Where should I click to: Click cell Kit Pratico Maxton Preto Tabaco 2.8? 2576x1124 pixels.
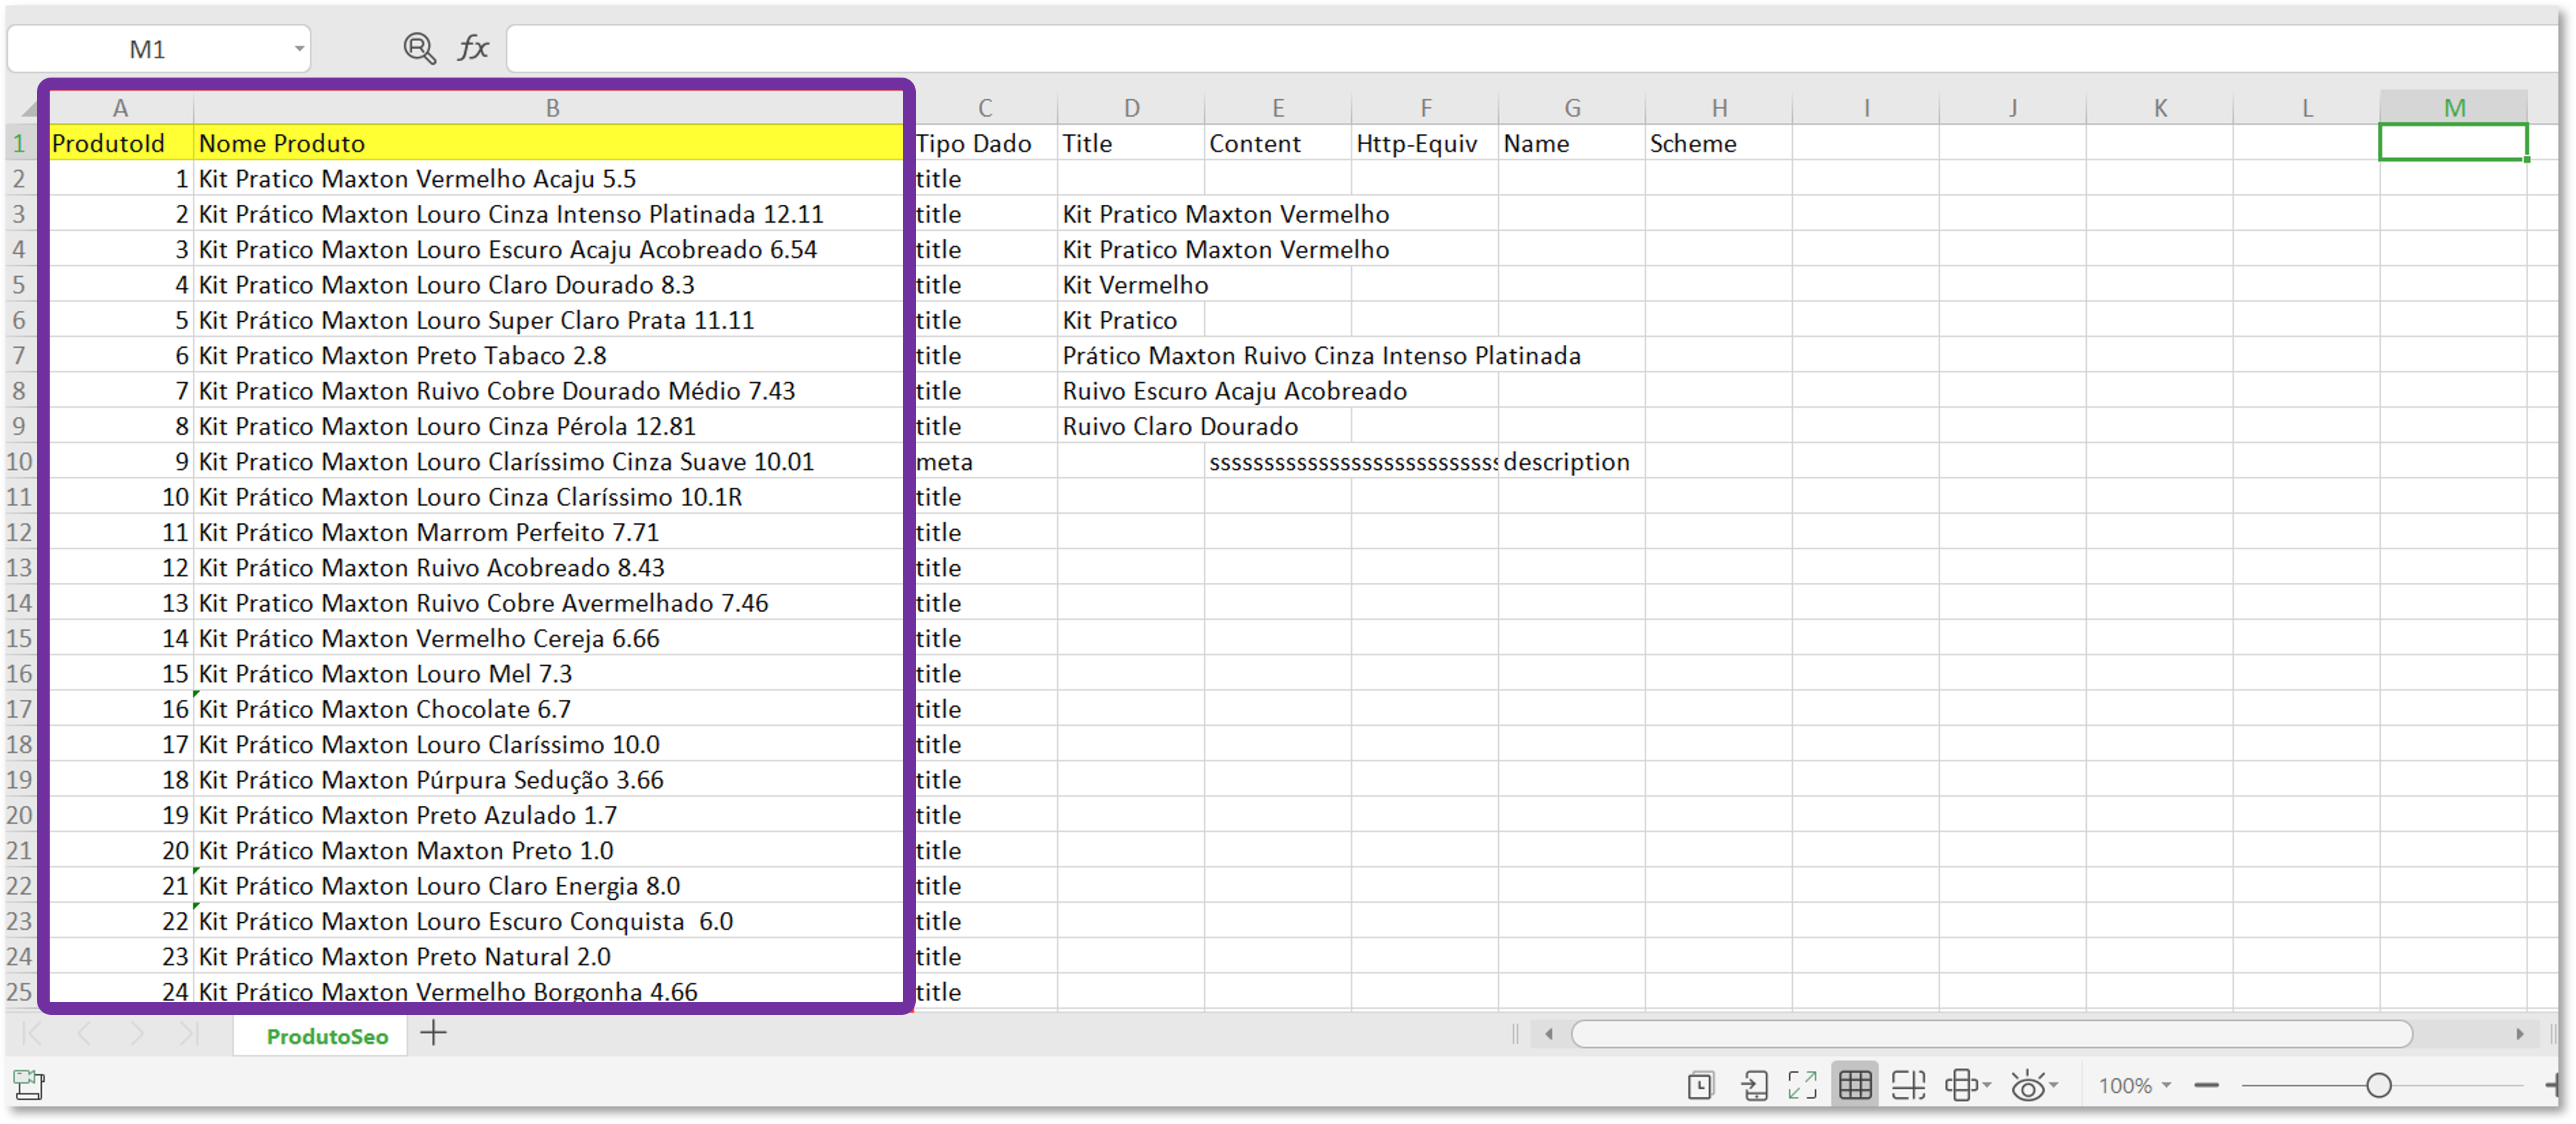tap(549, 355)
